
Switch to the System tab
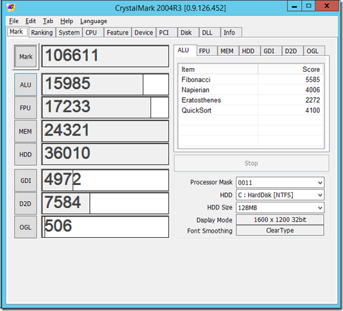click(69, 33)
